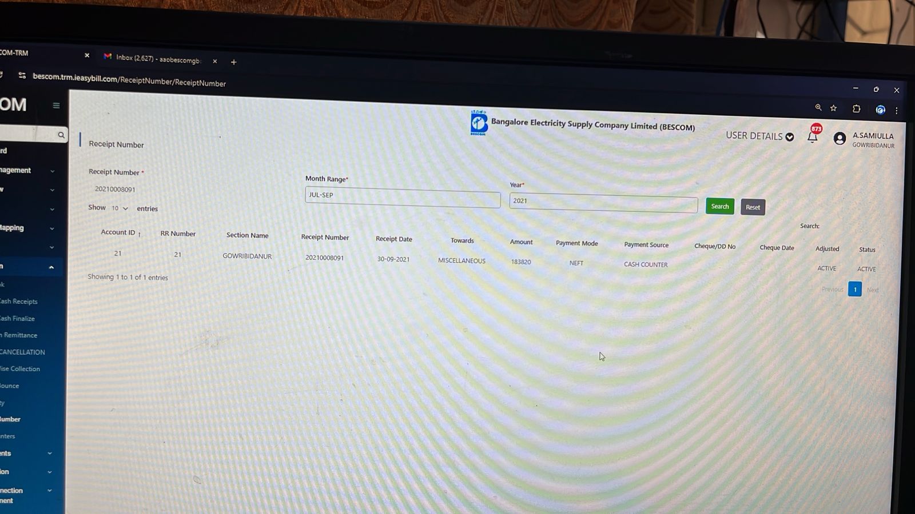Viewport: 915px width, 514px height.
Task: Open Bounce sidebar item
Action: (x=10, y=386)
